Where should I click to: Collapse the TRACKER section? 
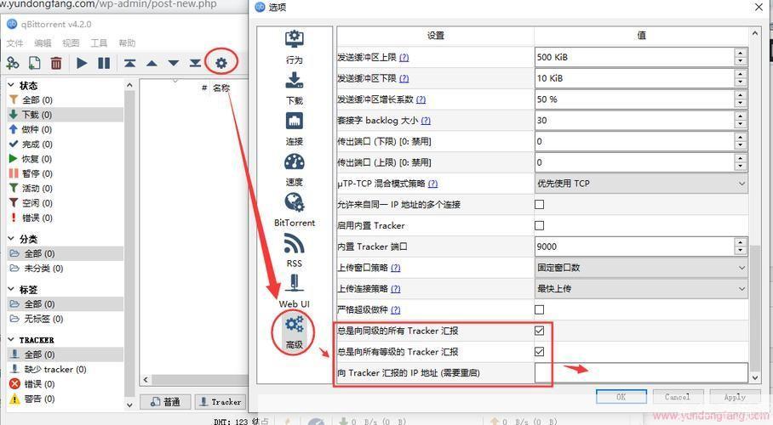[x=11, y=339]
